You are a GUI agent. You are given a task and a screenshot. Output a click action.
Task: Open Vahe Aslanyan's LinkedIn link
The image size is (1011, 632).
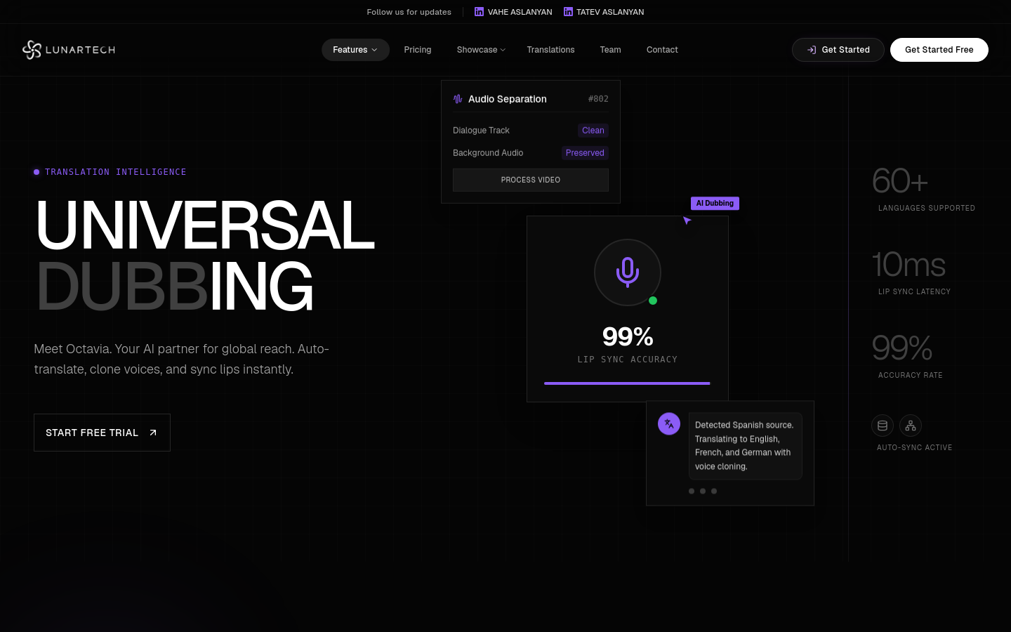pos(513,12)
